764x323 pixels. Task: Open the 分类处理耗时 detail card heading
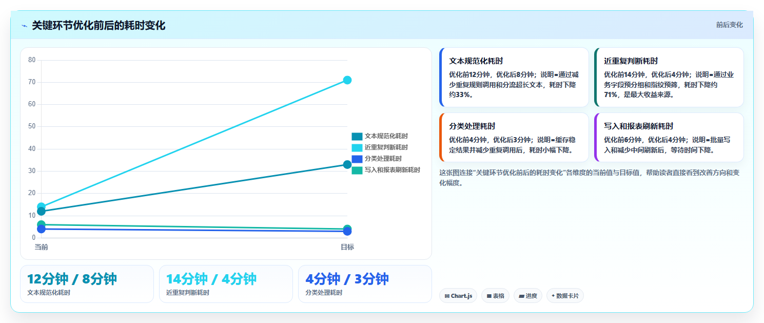472,126
